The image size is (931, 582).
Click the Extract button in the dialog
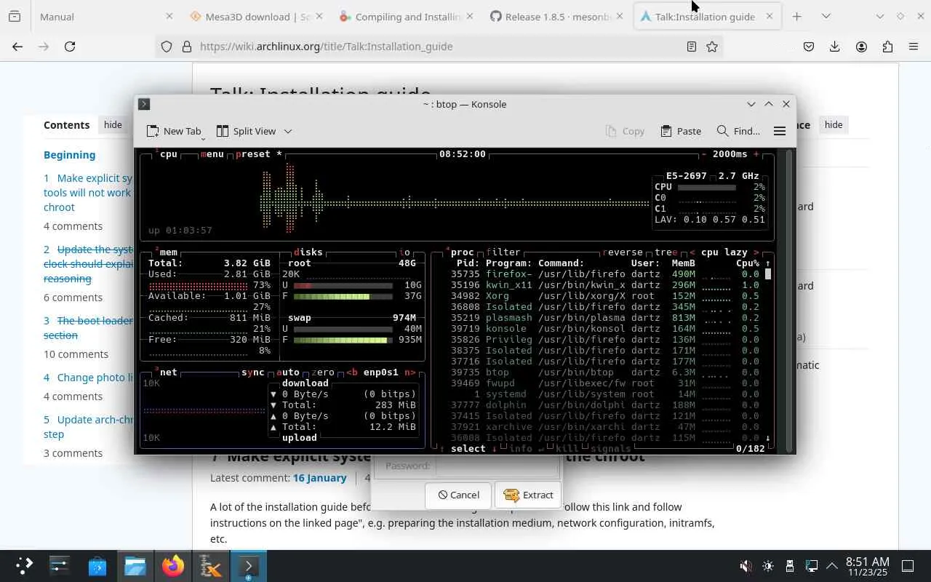[528, 495]
